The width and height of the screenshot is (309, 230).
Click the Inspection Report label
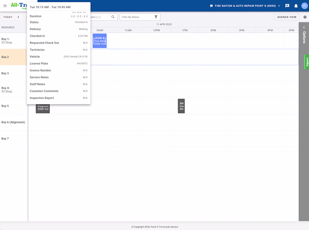click(42, 98)
